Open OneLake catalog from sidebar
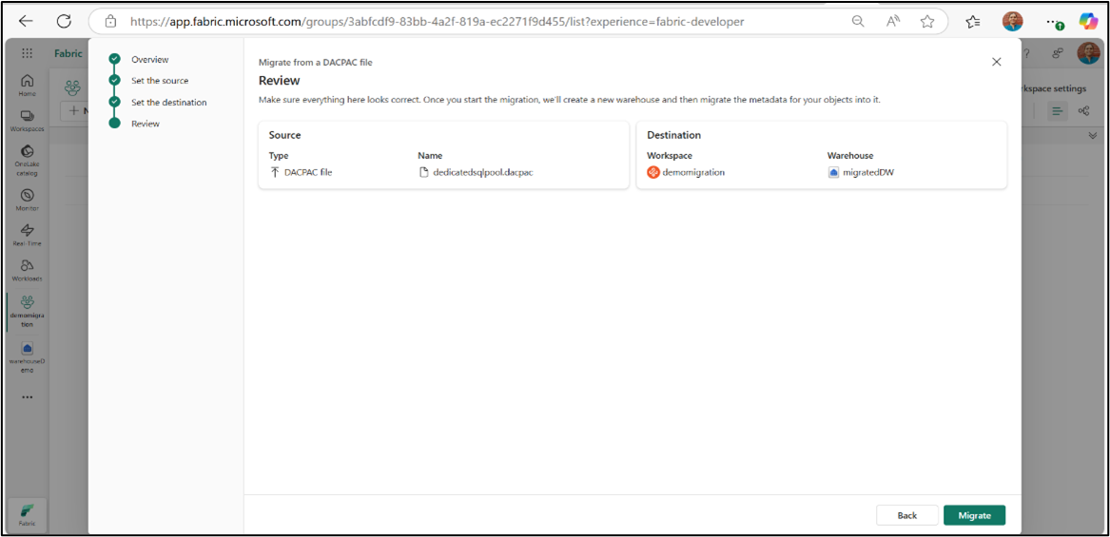 [x=27, y=160]
